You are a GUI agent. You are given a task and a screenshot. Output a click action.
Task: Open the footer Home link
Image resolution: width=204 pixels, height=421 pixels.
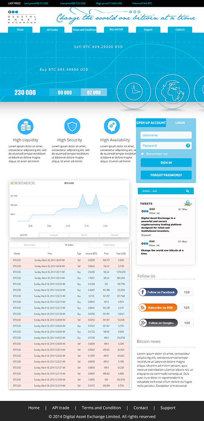click(x=34, y=408)
